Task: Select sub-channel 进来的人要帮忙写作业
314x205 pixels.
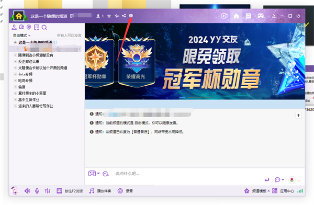Action: pos(36,106)
